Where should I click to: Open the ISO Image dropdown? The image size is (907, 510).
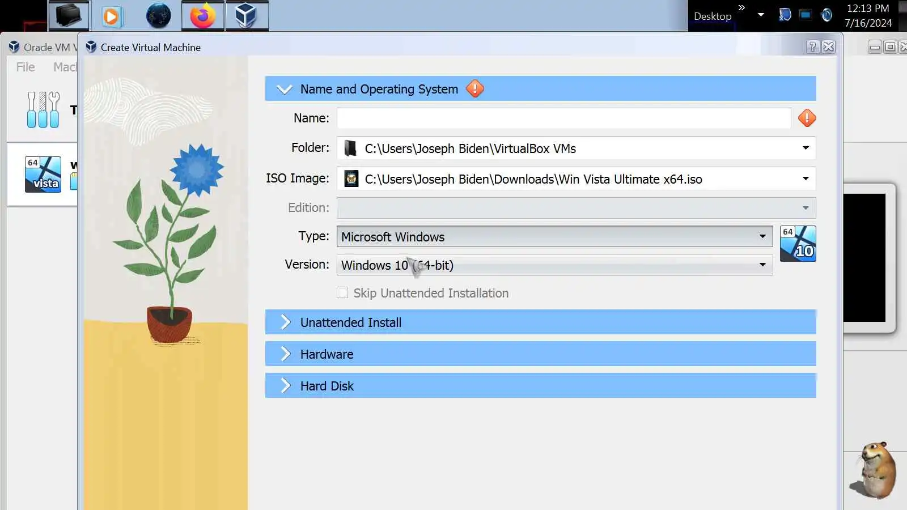pos(806,178)
